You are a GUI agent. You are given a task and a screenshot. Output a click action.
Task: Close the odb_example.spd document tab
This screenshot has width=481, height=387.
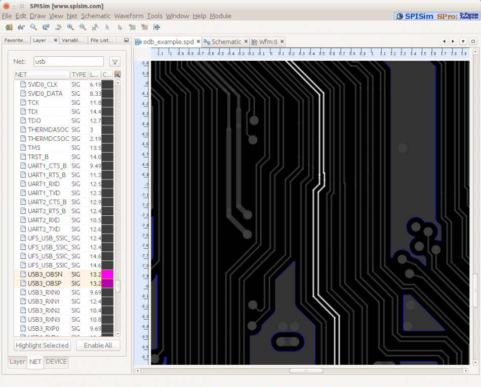(x=198, y=42)
